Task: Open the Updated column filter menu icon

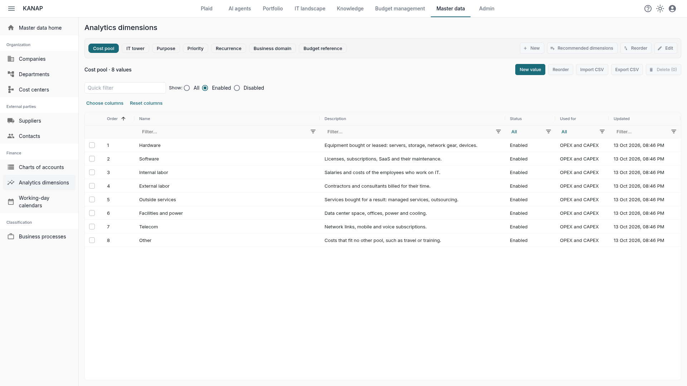Action: pos(674,132)
